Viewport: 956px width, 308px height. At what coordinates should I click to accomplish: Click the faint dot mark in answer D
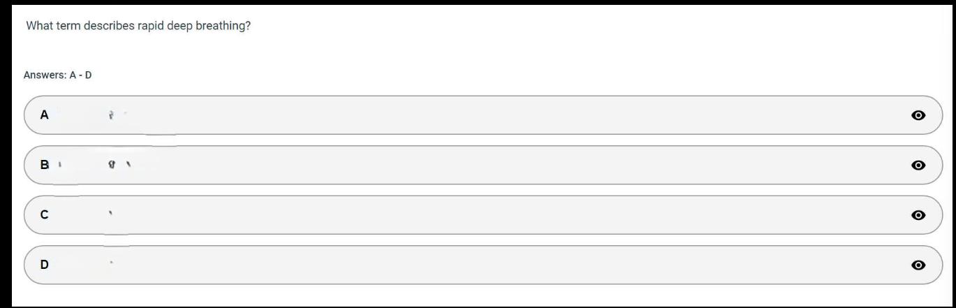point(112,263)
